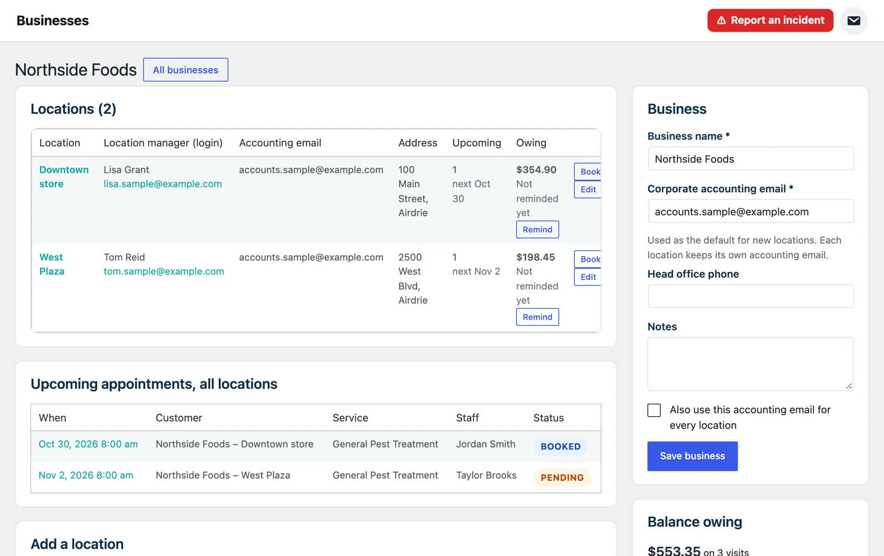Screen dimensions: 884x556
Task: Click the Report an incident button
Action: coord(770,20)
